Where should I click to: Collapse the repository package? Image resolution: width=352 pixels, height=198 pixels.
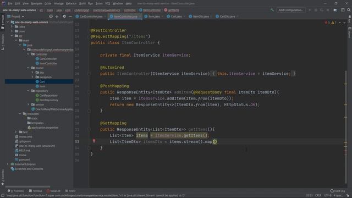pyautogui.click(x=29, y=91)
